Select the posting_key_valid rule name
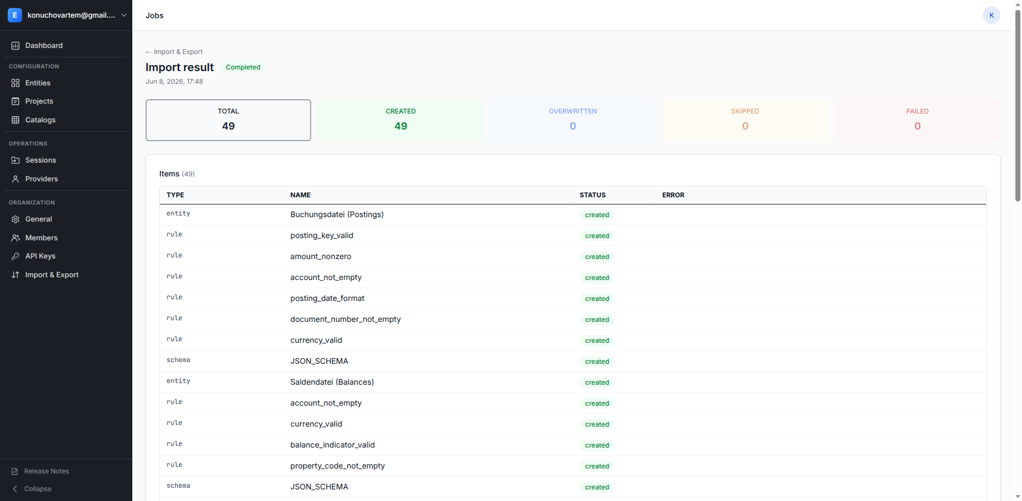Viewport: 1022px width, 501px height. pyautogui.click(x=322, y=236)
